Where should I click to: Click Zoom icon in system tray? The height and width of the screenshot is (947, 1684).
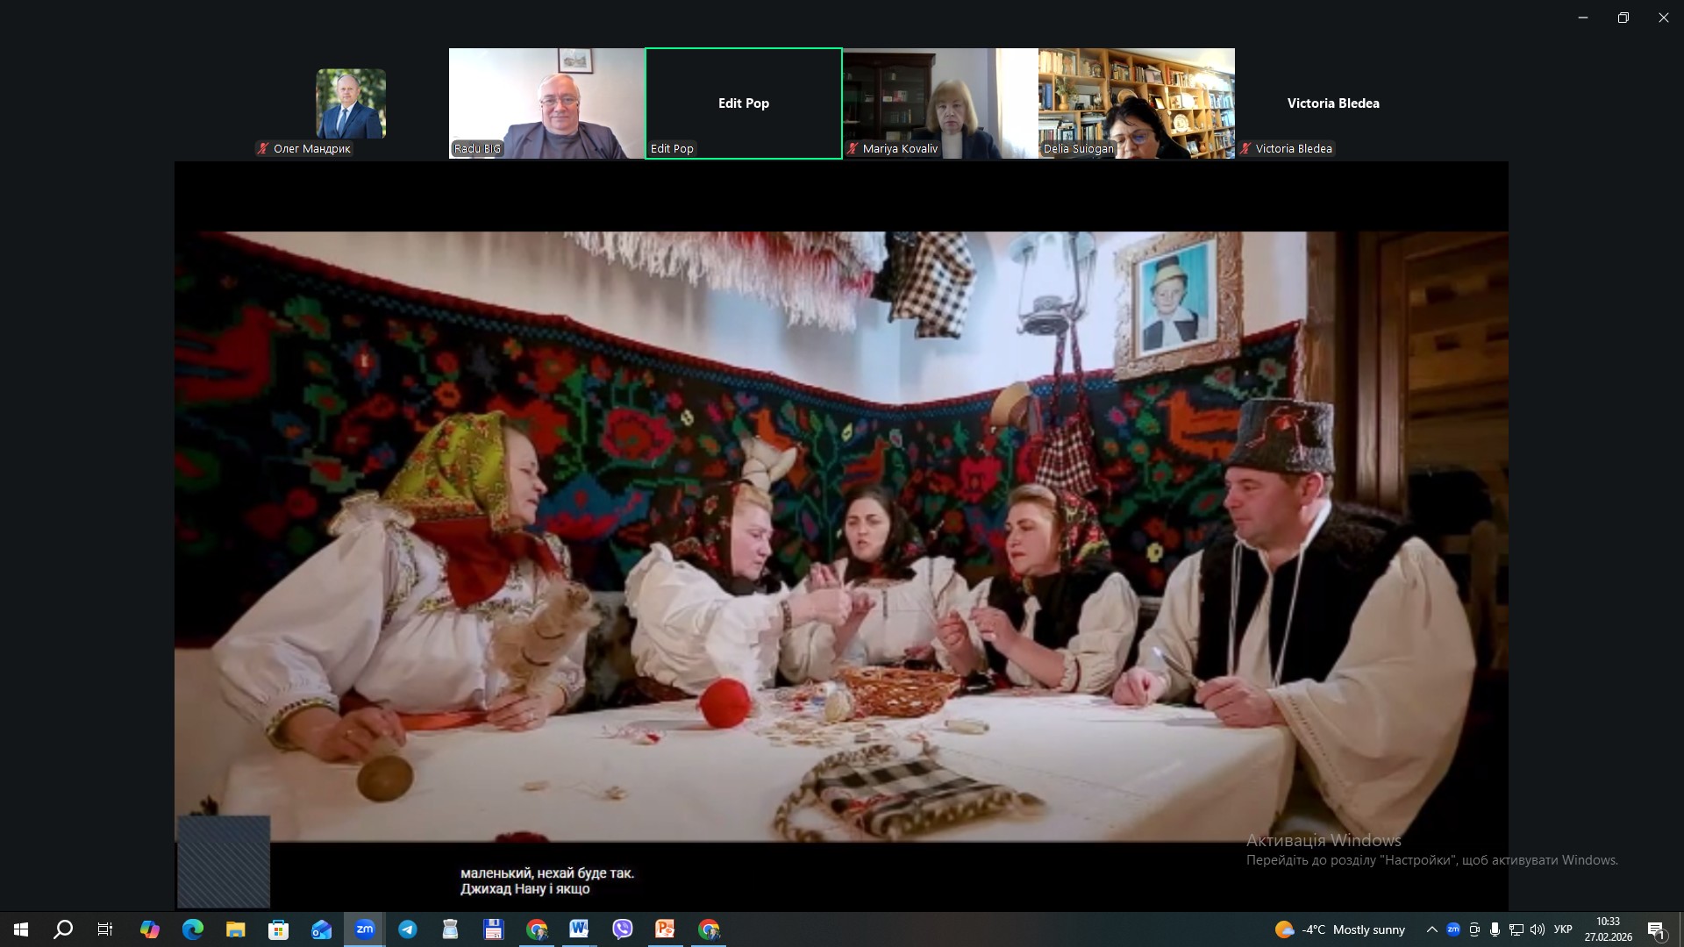(x=1453, y=929)
